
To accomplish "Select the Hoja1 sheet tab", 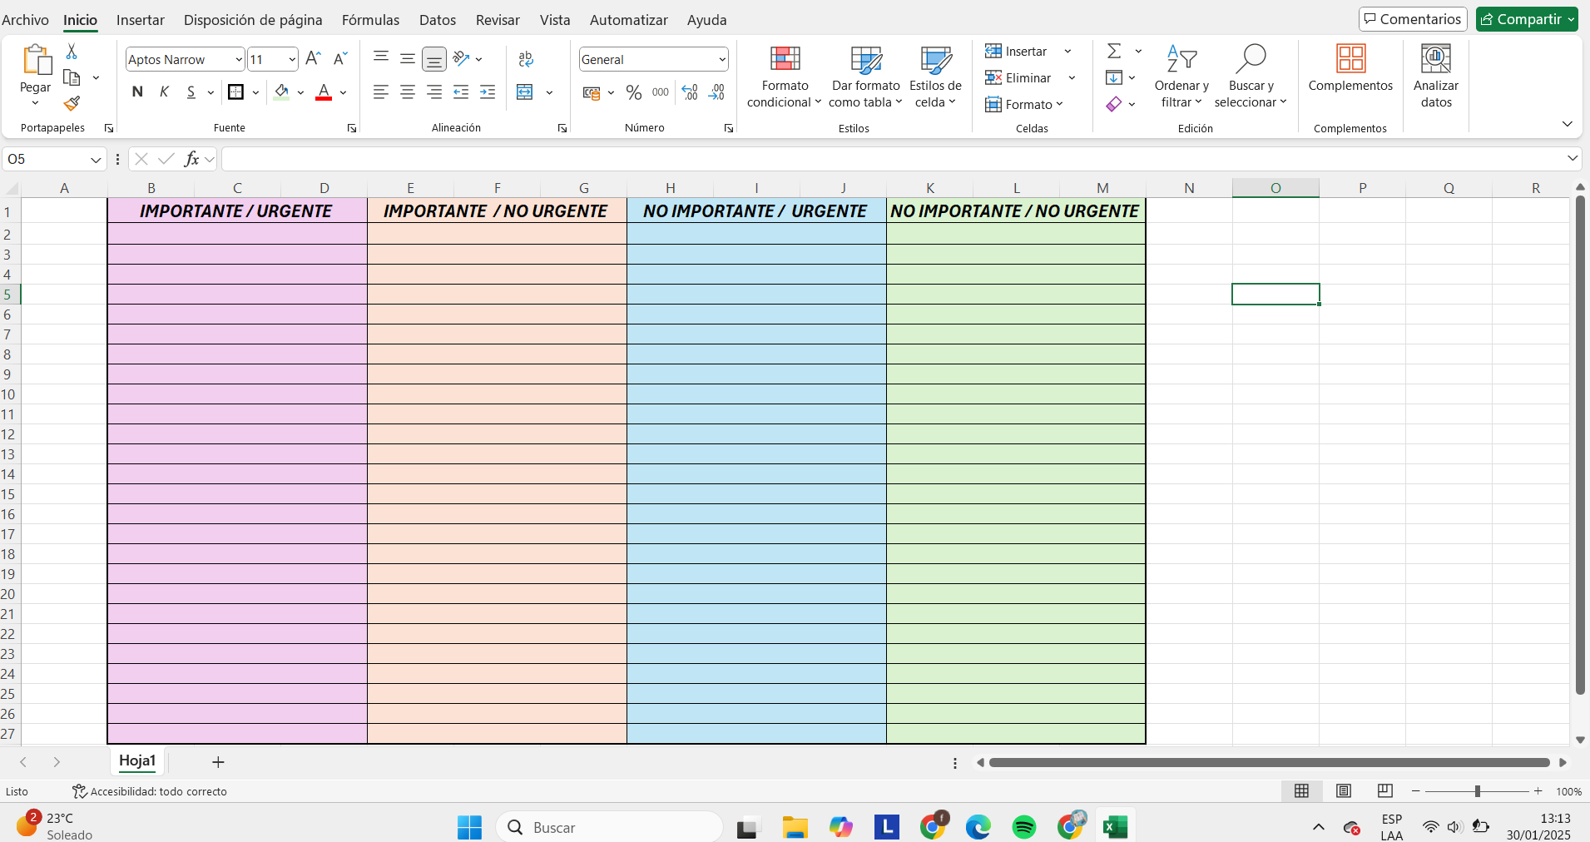I will click(x=137, y=760).
